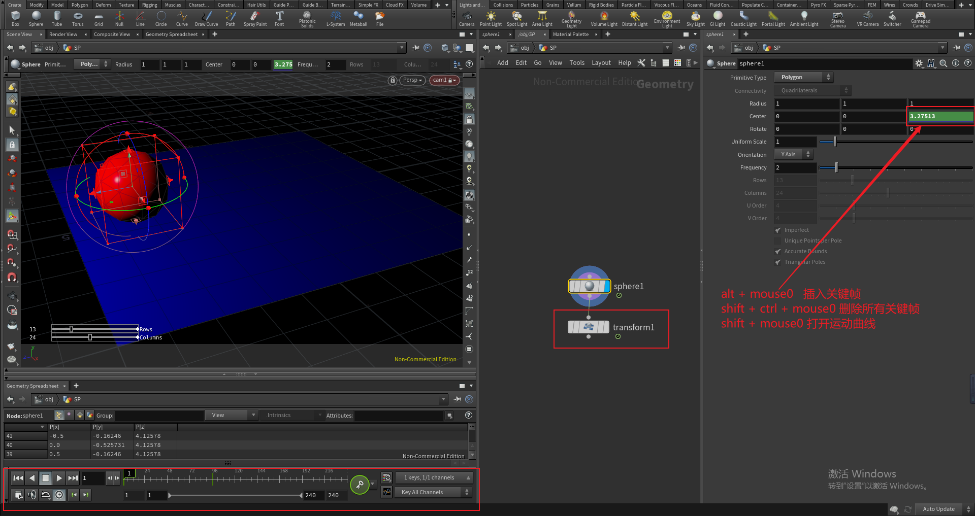Click the Auto Update button
Viewport: 975px width, 516px height.
point(938,509)
